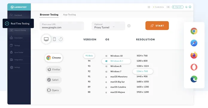Select version 89
The height and width of the screenshot is (108, 208).
pyautogui.click(x=89, y=87)
